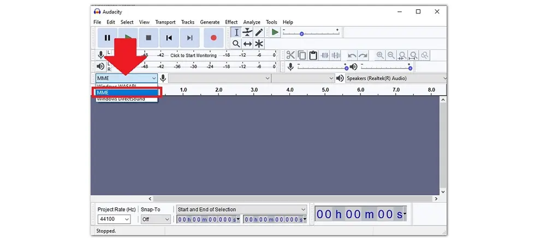Click the 3.0 mark on timeline ruler

(x=254, y=90)
